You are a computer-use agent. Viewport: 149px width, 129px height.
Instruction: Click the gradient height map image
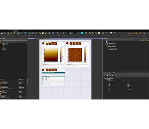tap(51, 55)
